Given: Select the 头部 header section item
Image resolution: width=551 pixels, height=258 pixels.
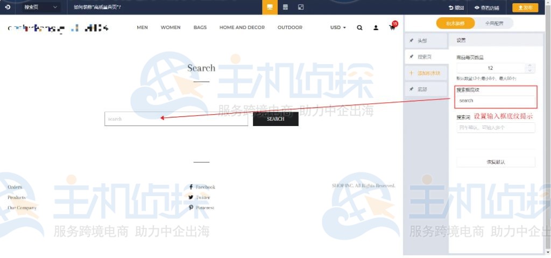Looking at the screenshot, I should coord(426,41).
